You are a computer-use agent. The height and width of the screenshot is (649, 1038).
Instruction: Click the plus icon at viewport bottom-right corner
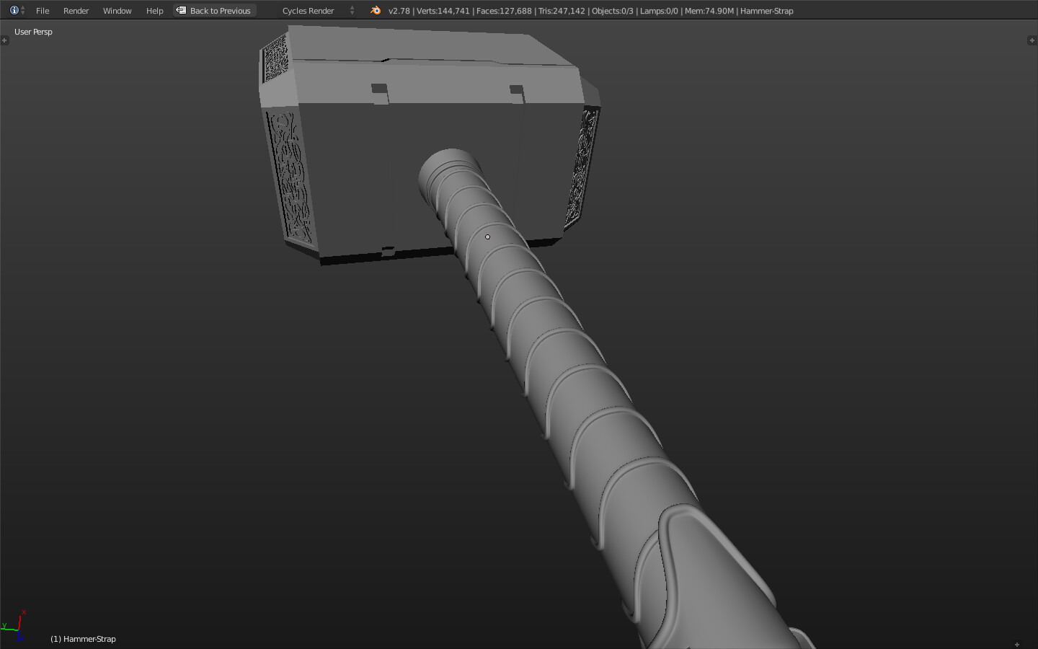click(1017, 644)
